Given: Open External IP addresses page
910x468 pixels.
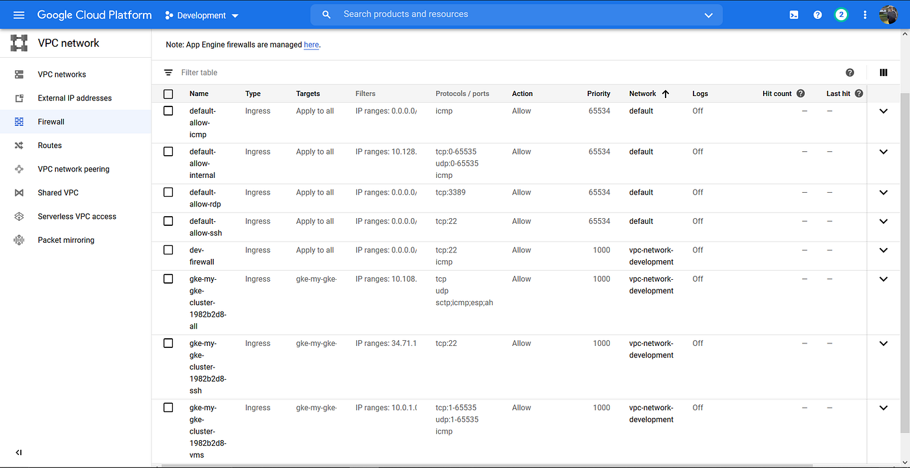Looking at the screenshot, I should [75, 98].
